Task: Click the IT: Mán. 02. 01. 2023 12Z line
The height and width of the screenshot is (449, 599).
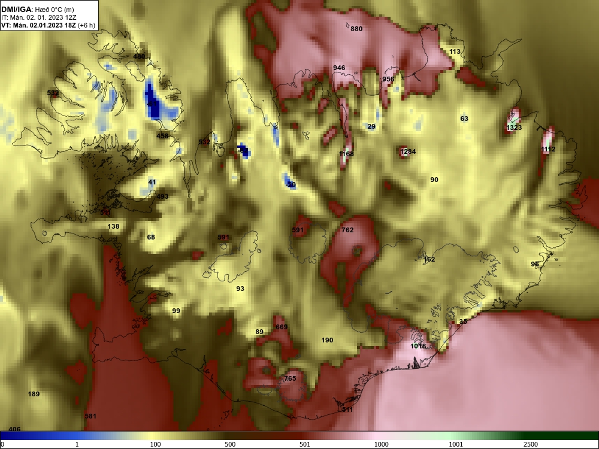Action: pos(39,17)
